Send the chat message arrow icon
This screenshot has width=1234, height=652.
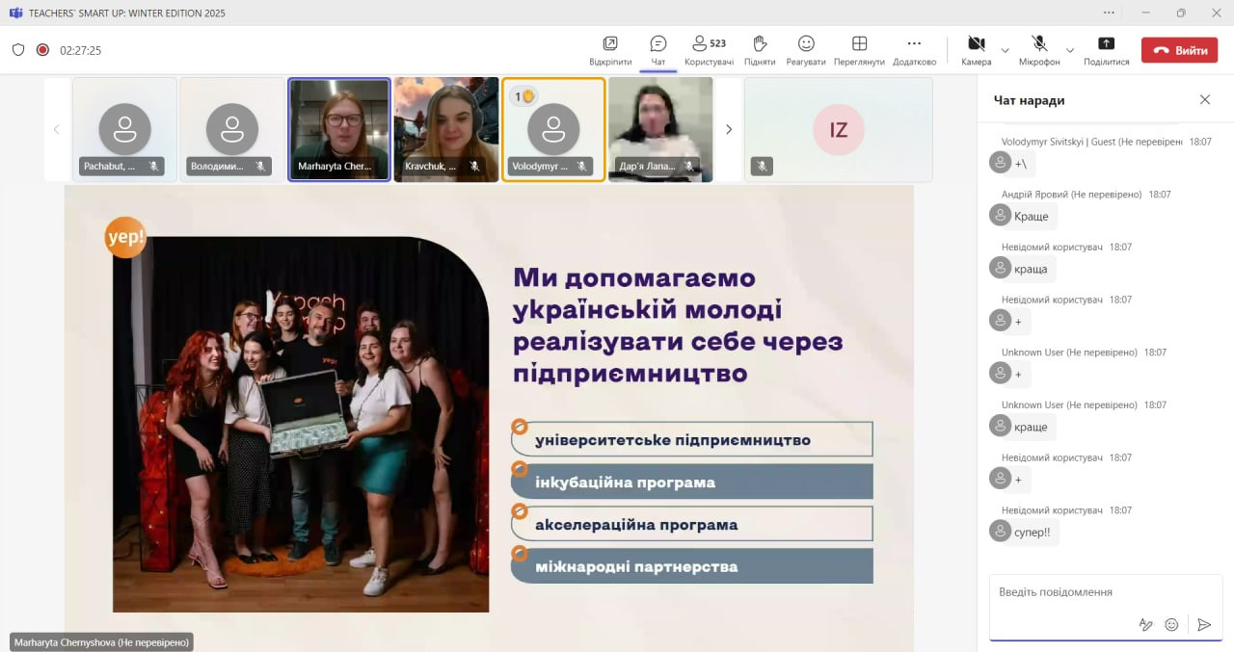[1204, 624]
